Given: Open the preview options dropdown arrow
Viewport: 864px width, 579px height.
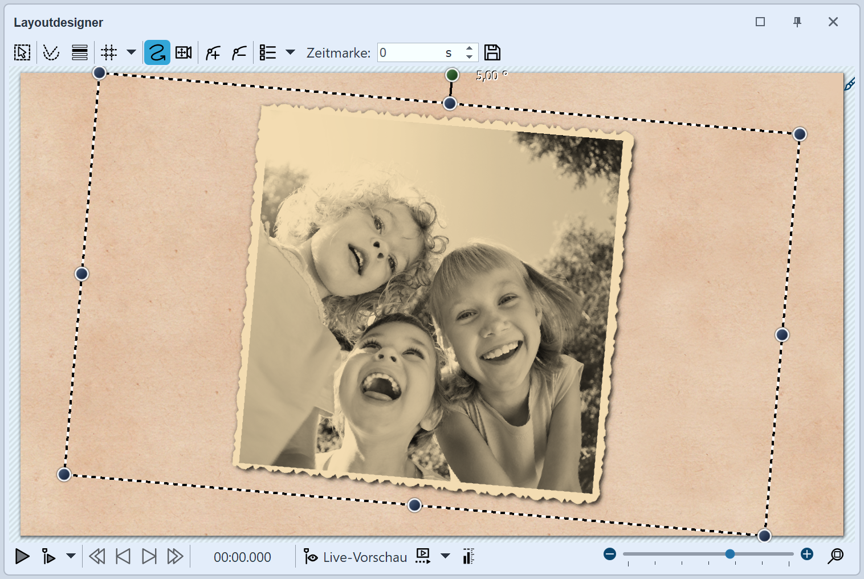Looking at the screenshot, I should click(445, 557).
